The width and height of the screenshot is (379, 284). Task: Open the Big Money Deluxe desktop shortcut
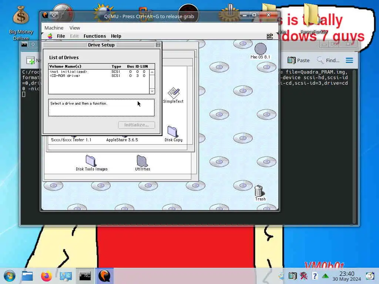tap(21, 23)
